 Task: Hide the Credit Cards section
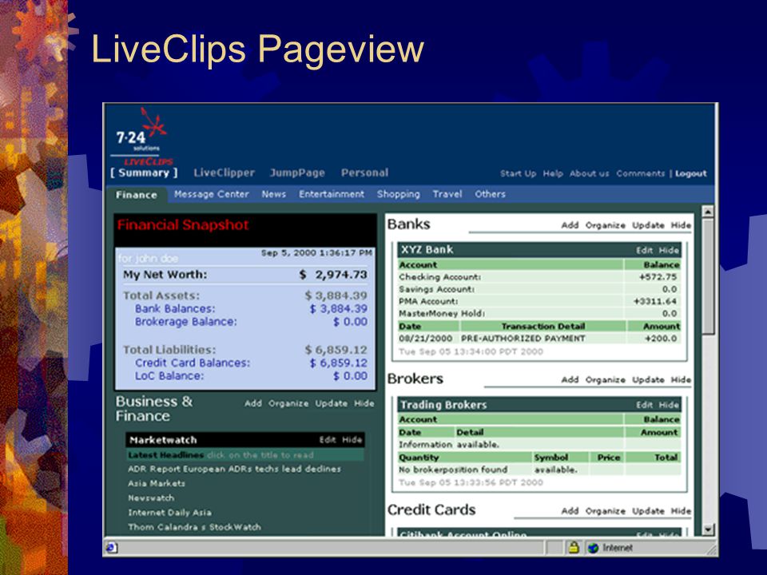tap(681, 511)
